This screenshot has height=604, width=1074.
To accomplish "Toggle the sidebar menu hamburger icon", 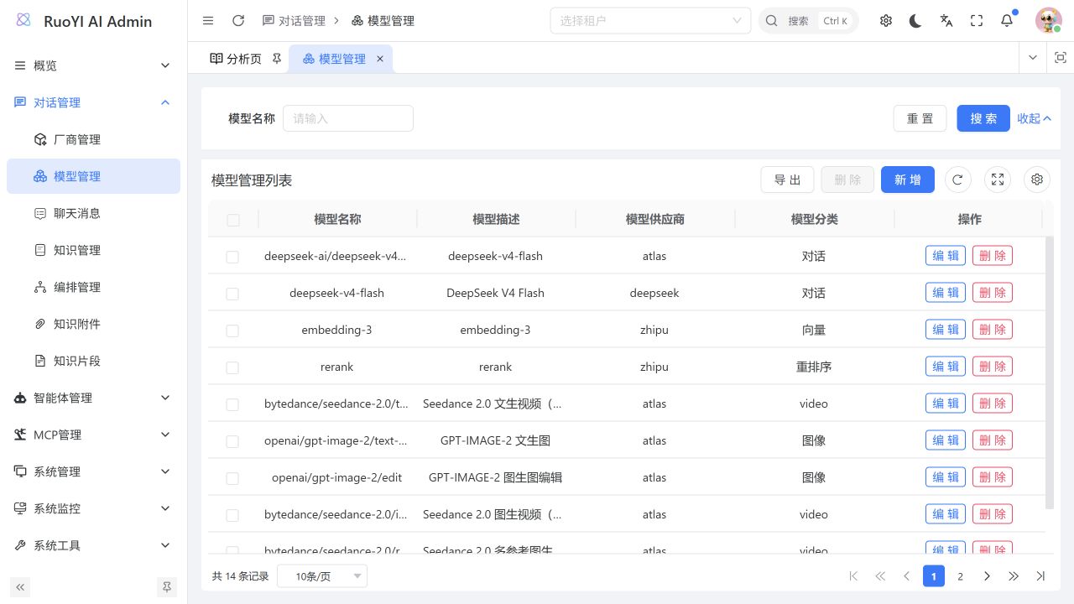I will pyautogui.click(x=208, y=21).
